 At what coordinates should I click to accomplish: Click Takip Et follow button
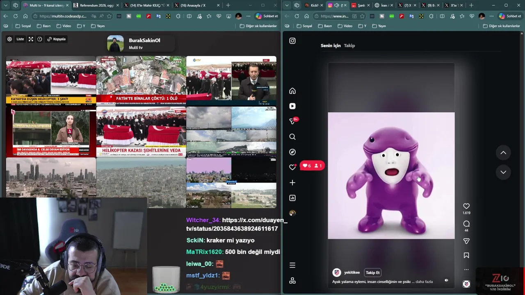(373, 272)
